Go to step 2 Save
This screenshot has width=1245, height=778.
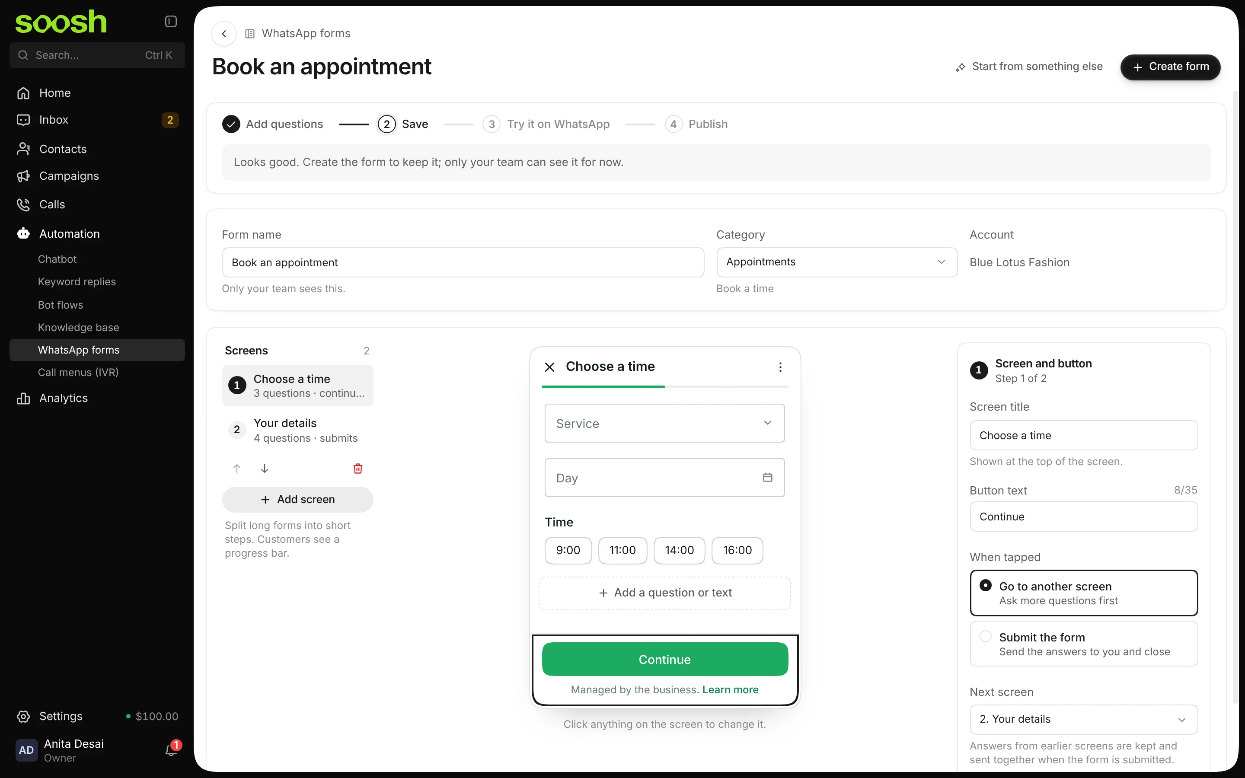[x=403, y=124]
